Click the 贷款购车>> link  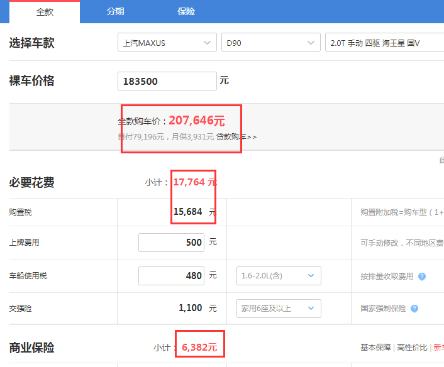pos(236,137)
